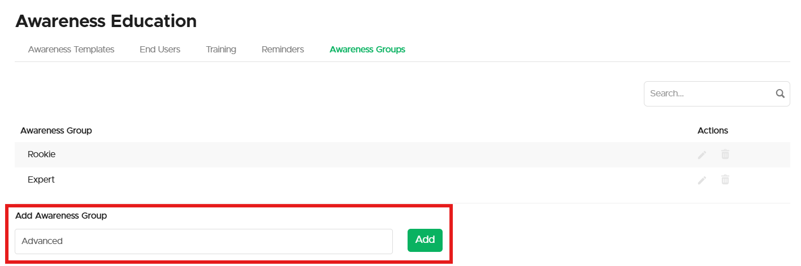
Task: Click the Add Awareness Group label
Action: tap(61, 216)
